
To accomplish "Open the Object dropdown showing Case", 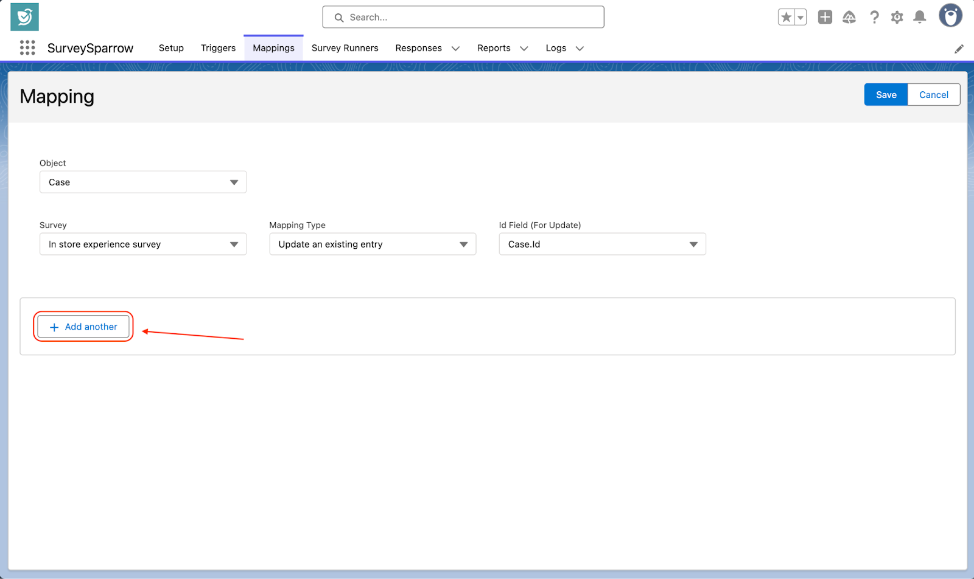I will coord(143,182).
